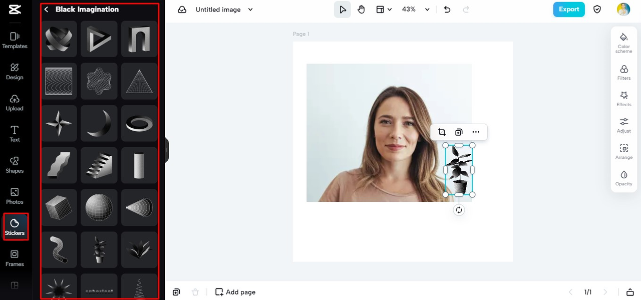Open the canvas layout resize dropdown
Screen dimensions: 641x300
coord(384,10)
